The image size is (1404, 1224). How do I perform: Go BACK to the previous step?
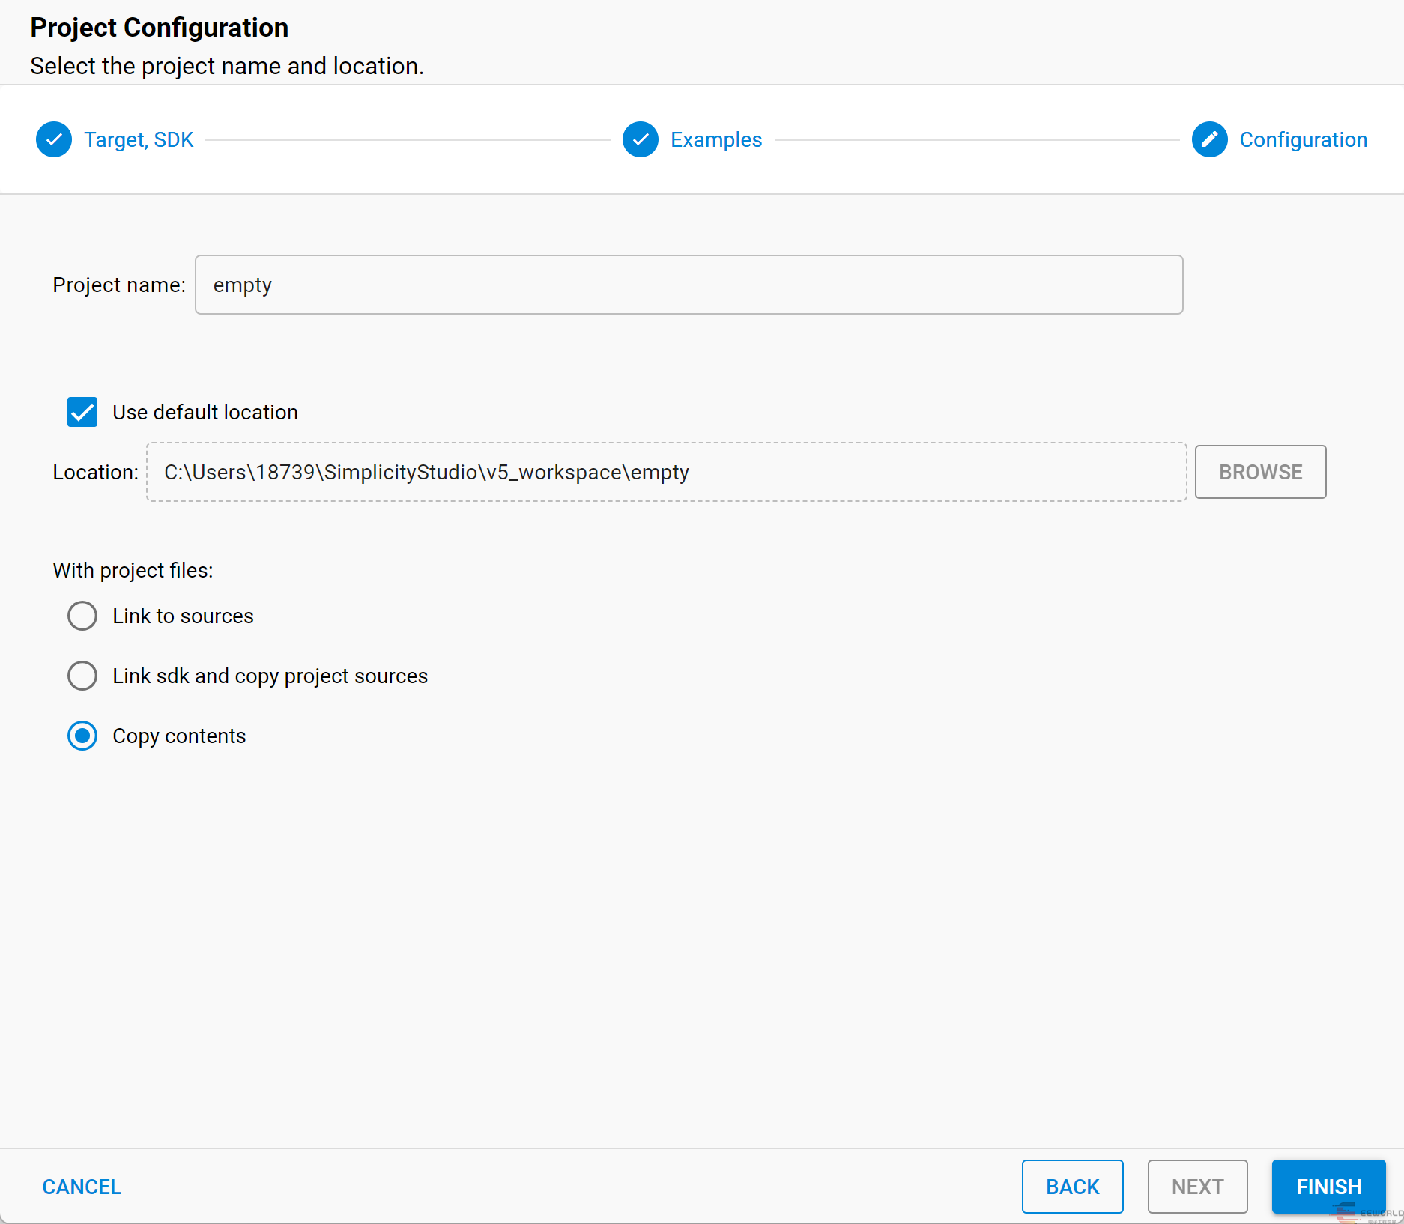1073,1187
